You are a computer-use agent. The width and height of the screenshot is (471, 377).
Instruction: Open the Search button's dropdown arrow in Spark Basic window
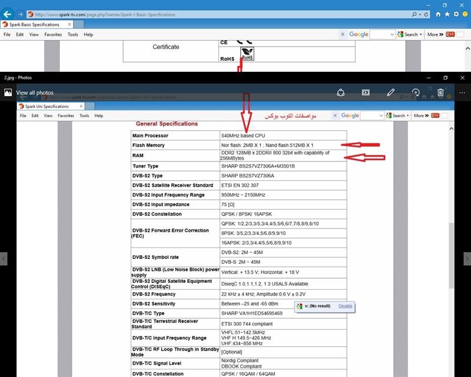(x=420, y=35)
